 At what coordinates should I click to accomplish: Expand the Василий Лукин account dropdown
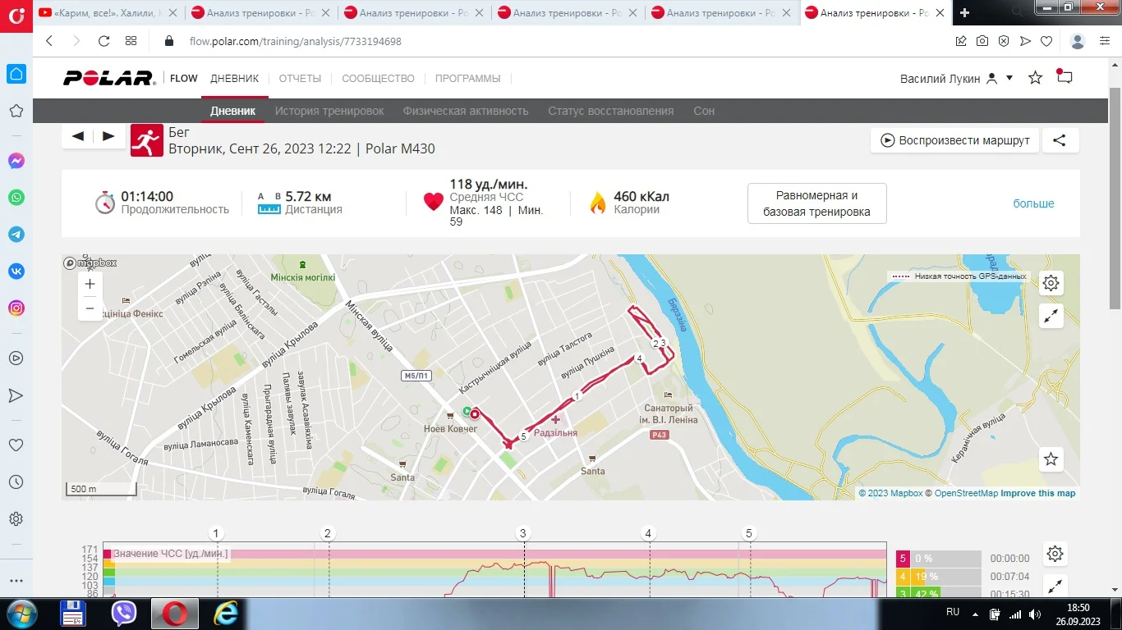pyautogui.click(x=1009, y=78)
